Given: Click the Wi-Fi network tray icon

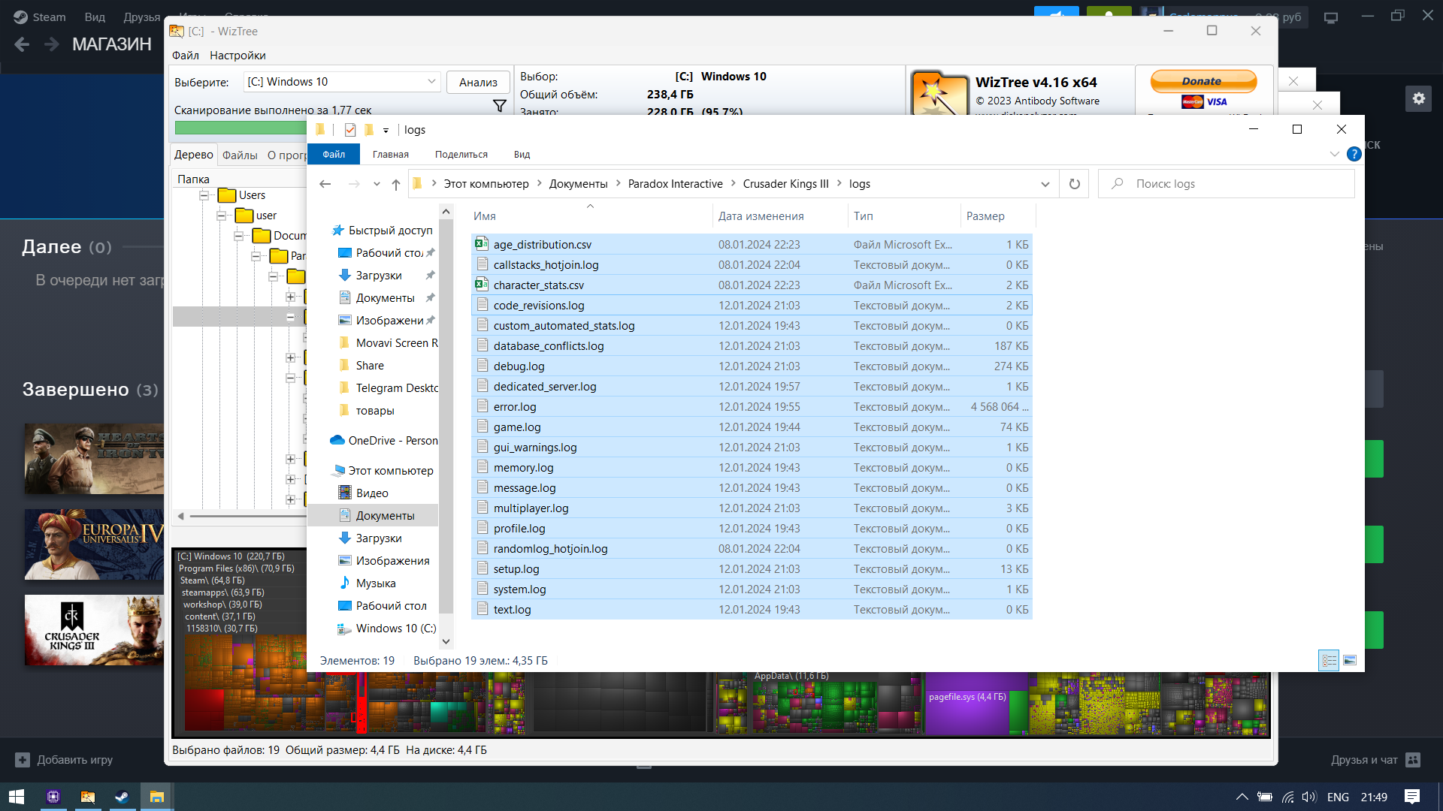Looking at the screenshot, I should pyautogui.click(x=1288, y=797).
